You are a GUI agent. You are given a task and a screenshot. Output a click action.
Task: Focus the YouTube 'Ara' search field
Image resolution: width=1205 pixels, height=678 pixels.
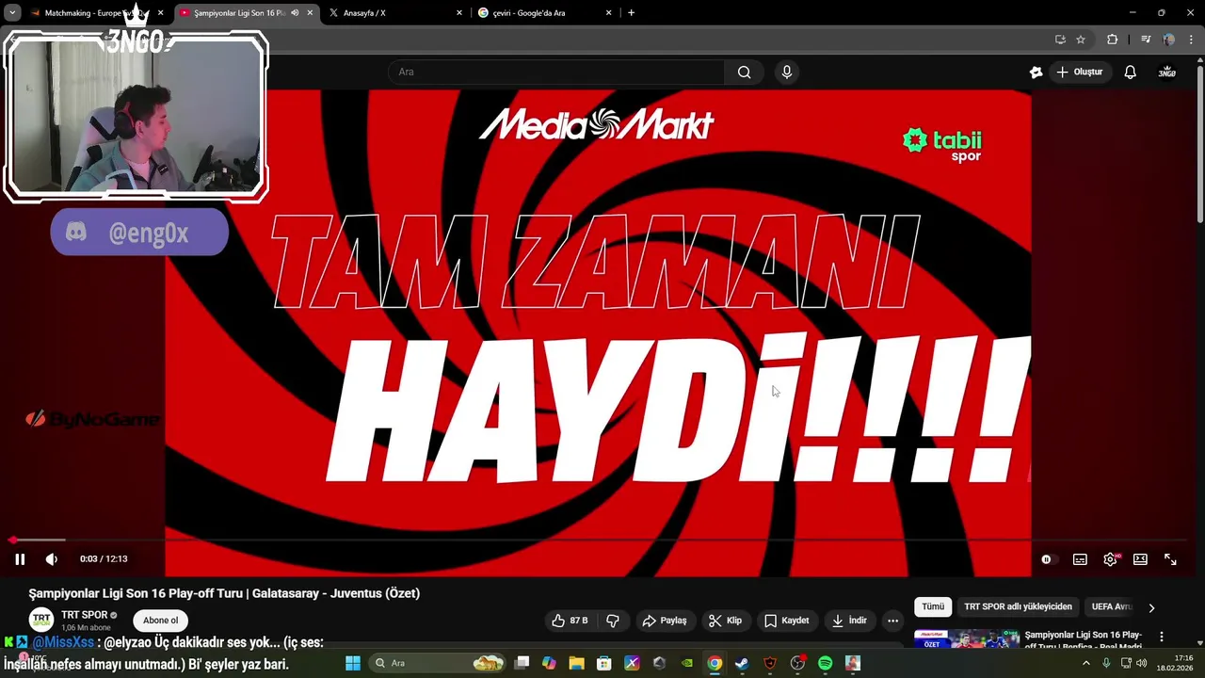tap(555, 72)
